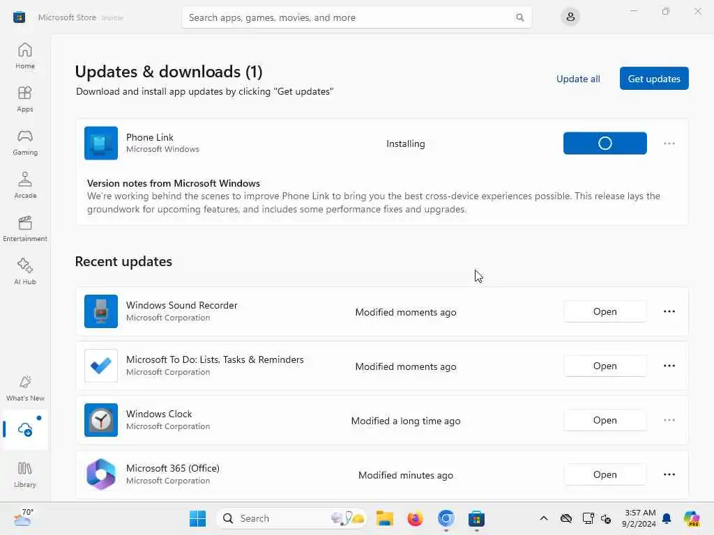Launch Firefox from the taskbar
Viewport: 714px width, 535px height.
pos(416,518)
